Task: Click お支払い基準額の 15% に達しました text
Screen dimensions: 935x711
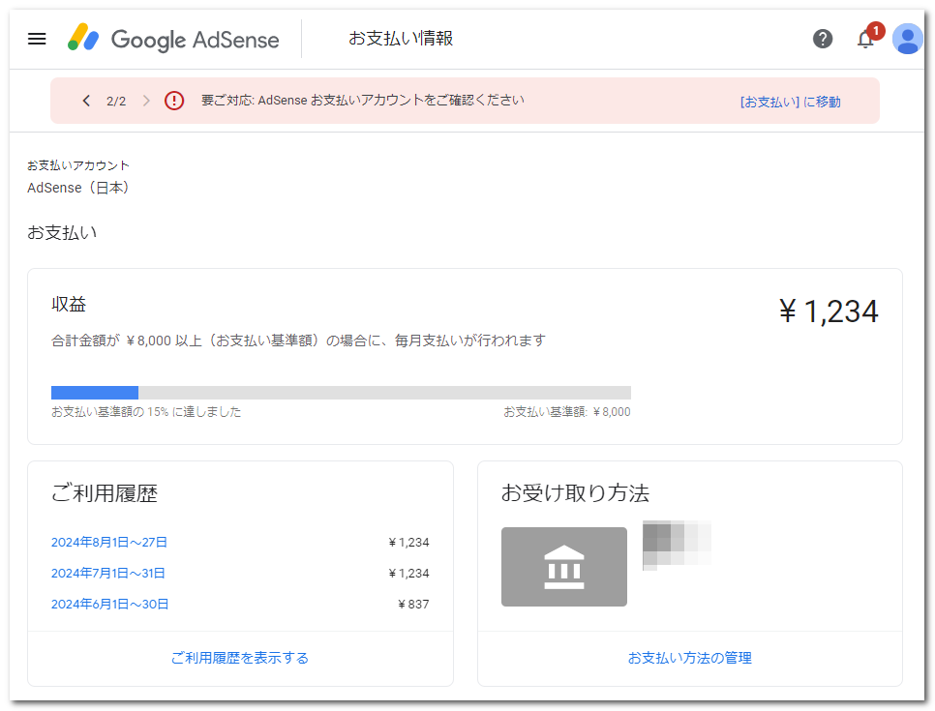Action: click(x=146, y=412)
